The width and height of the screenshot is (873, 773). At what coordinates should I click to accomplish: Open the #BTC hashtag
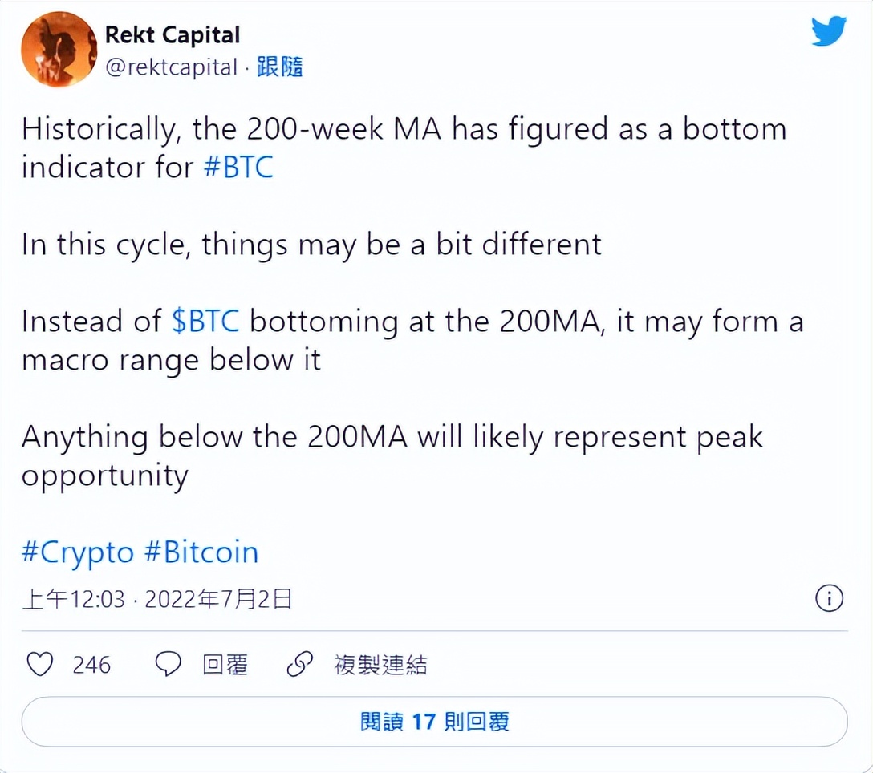[238, 168]
